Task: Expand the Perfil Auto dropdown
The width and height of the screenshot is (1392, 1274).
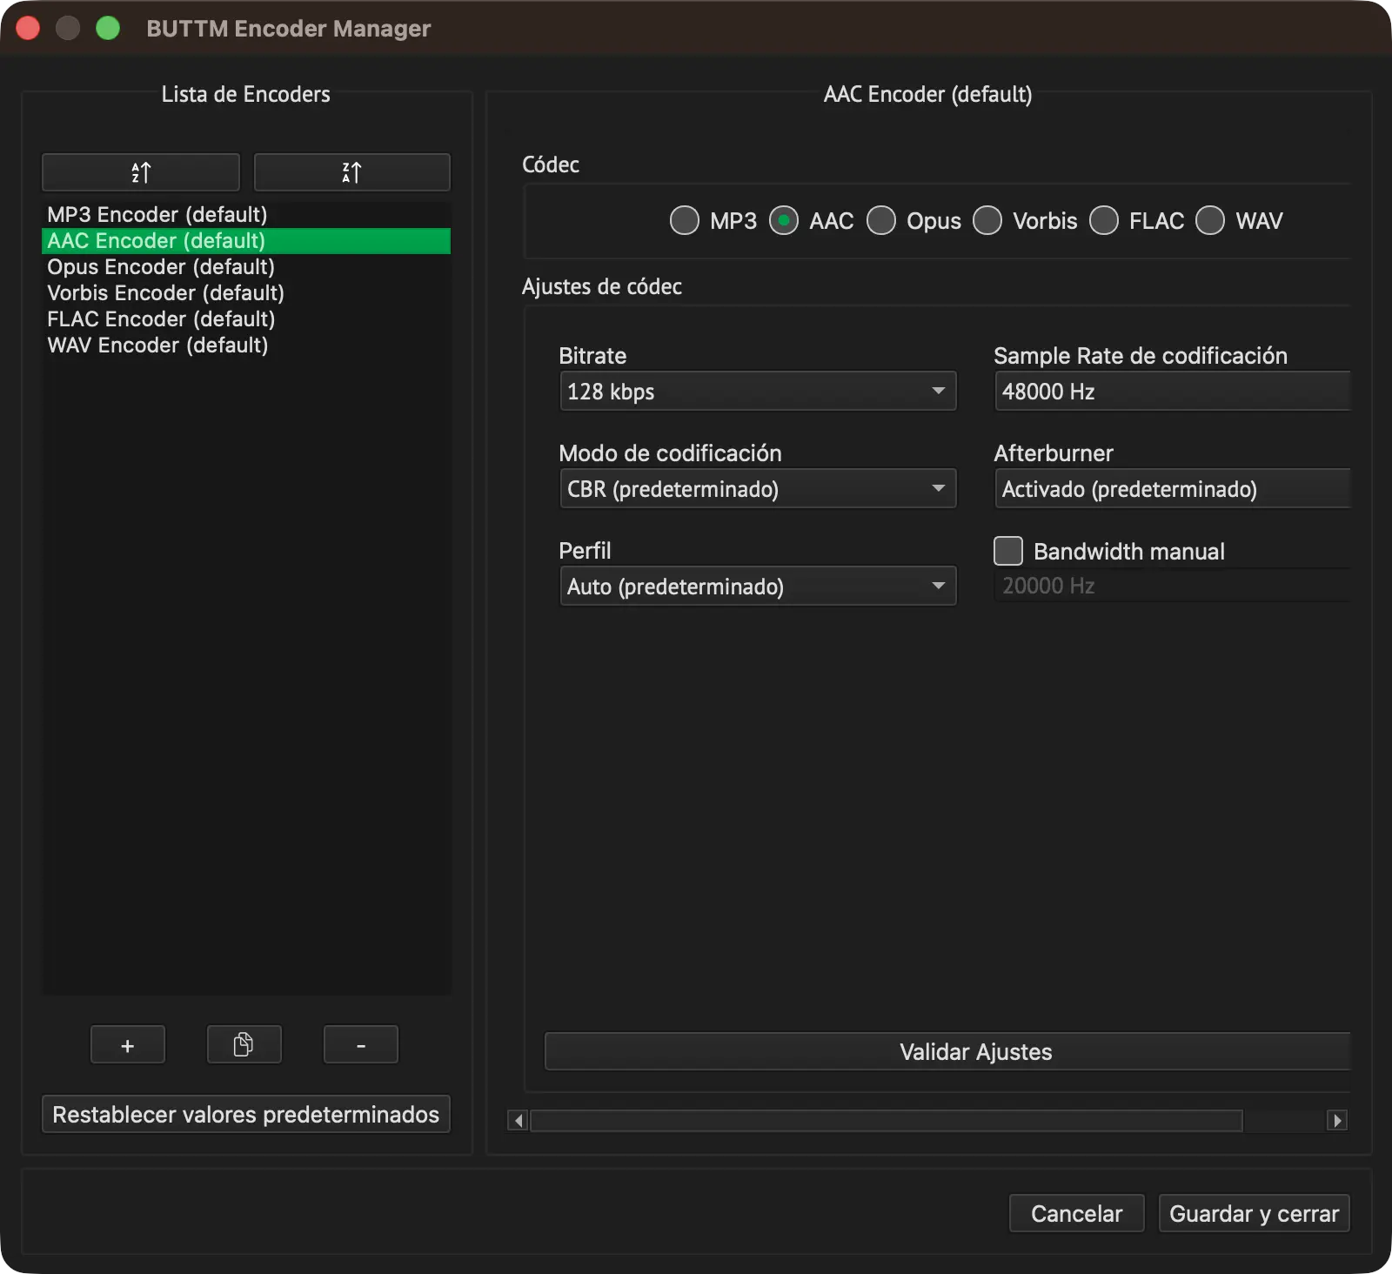Action: click(x=758, y=586)
